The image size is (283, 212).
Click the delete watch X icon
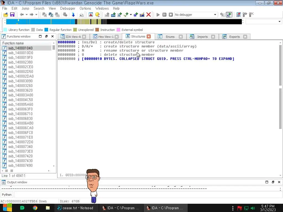pyautogui.click(x=251, y=15)
